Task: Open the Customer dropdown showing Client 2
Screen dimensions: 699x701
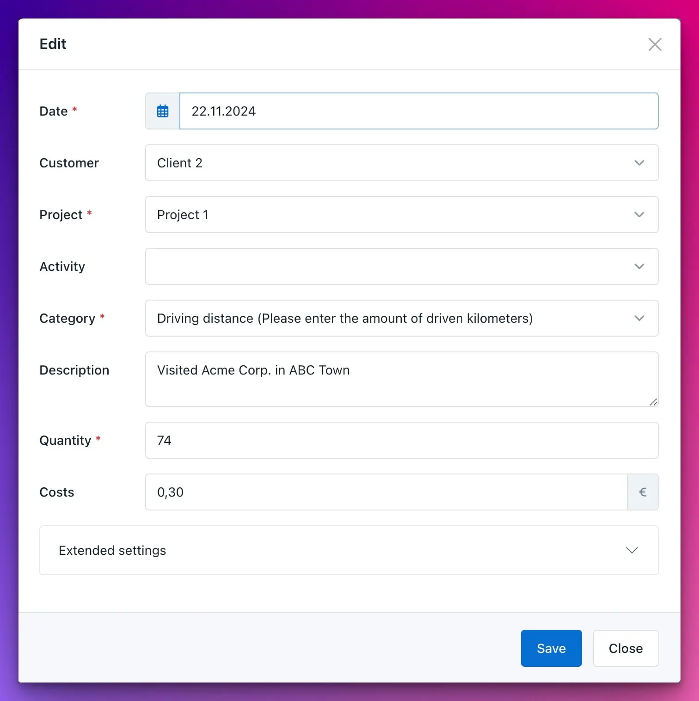Action: 402,163
